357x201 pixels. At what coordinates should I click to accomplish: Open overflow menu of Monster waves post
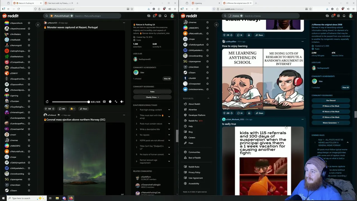pos(124,23)
